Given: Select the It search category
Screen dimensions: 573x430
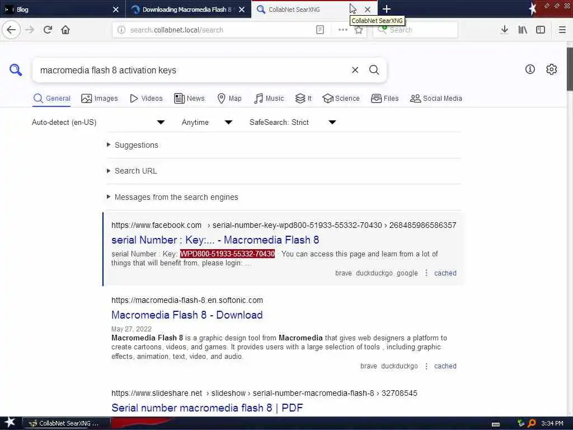Looking at the screenshot, I should tap(303, 99).
